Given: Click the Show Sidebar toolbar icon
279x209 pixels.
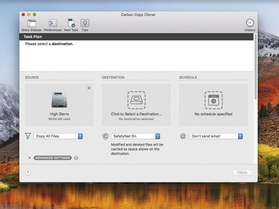Looking at the screenshot, I should [x=32, y=23].
